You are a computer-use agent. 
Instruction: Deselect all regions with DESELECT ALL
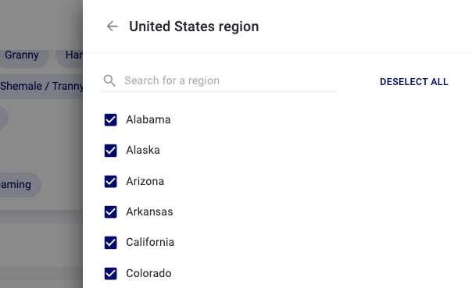coord(414,82)
